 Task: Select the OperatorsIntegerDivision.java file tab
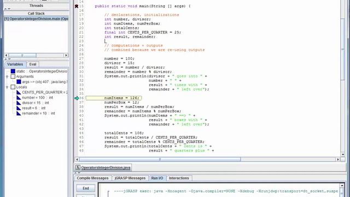103,167
